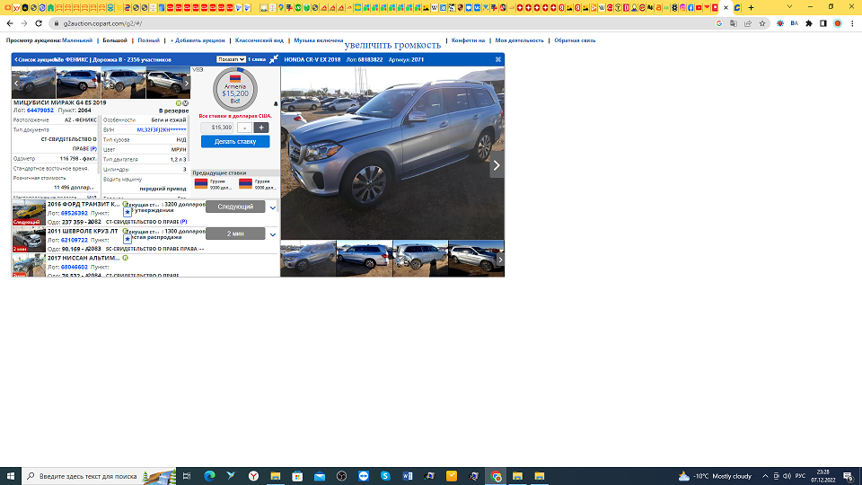Bookmark this page with the star icon

(x=762, y=23)
